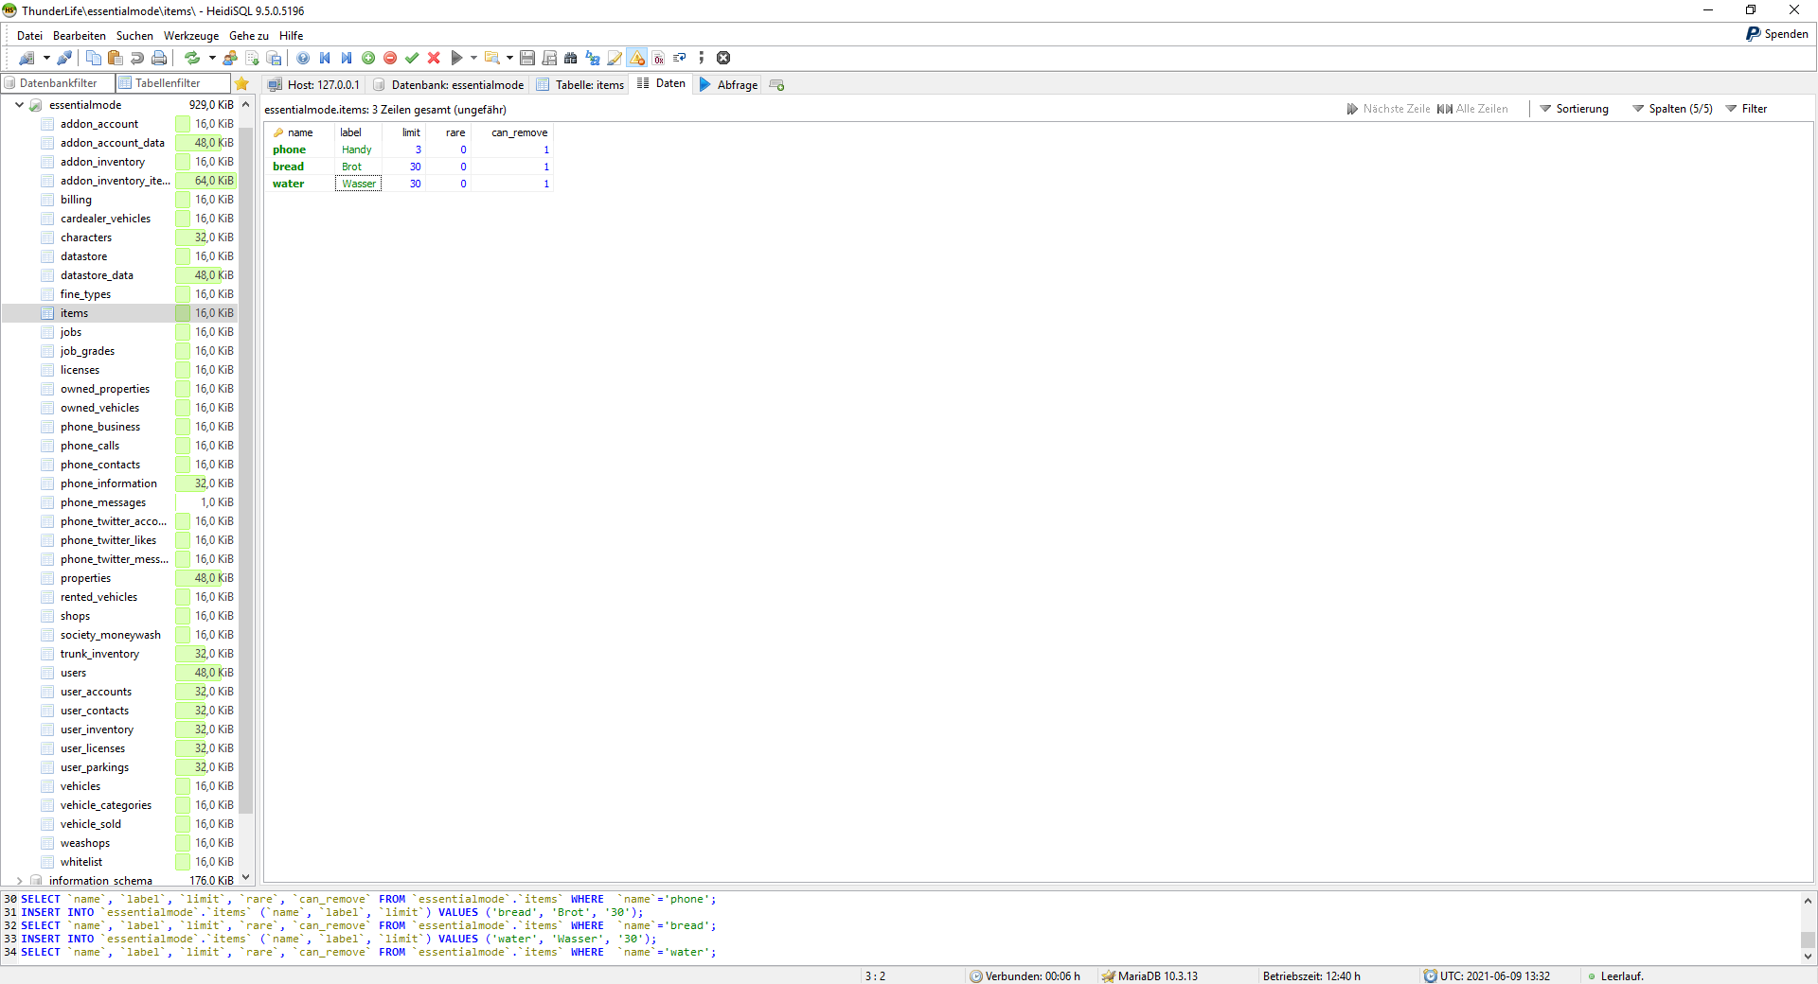
Task: Open the Werkzeuge menu
Action: pos(190,36)
